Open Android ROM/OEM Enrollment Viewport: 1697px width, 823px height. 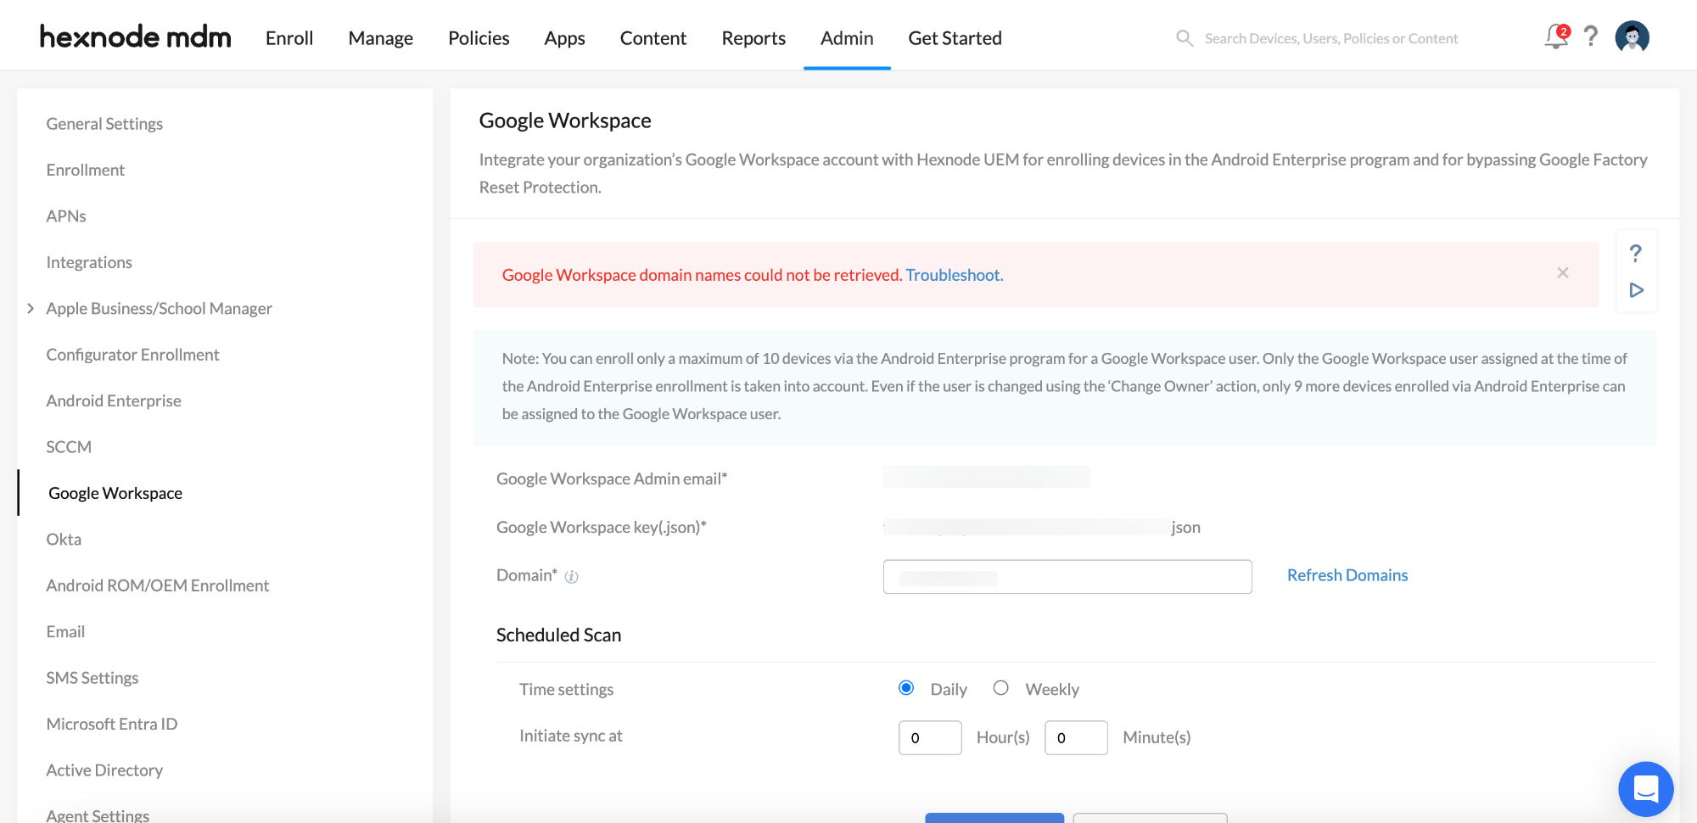(158, 585)
